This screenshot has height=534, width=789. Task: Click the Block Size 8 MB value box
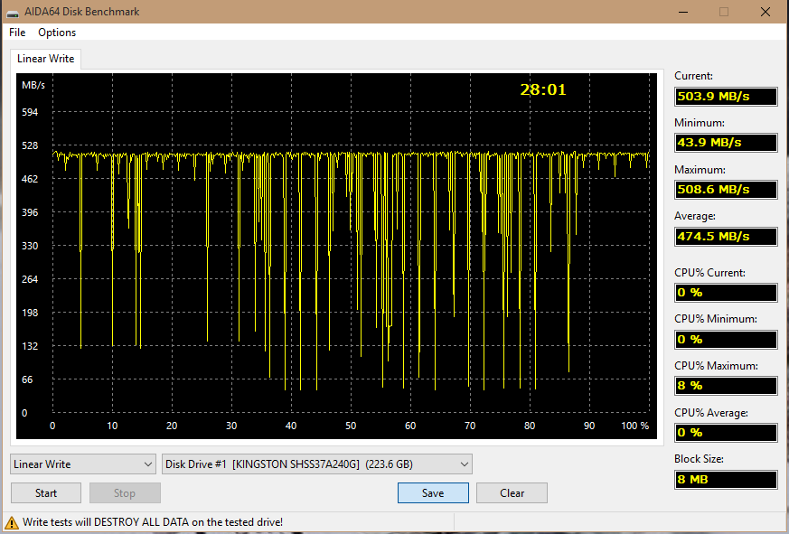pyautogui.click(x=726, y=479)
